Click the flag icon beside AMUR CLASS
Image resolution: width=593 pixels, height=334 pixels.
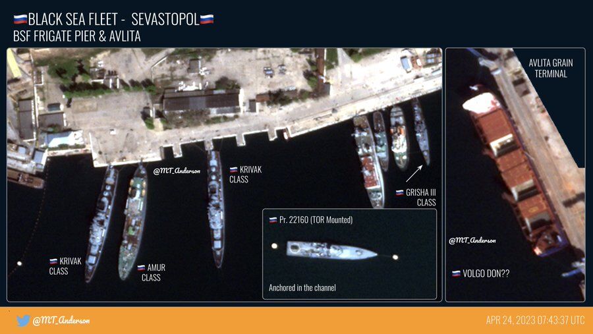pyautogui.click(x=141, y=268)
